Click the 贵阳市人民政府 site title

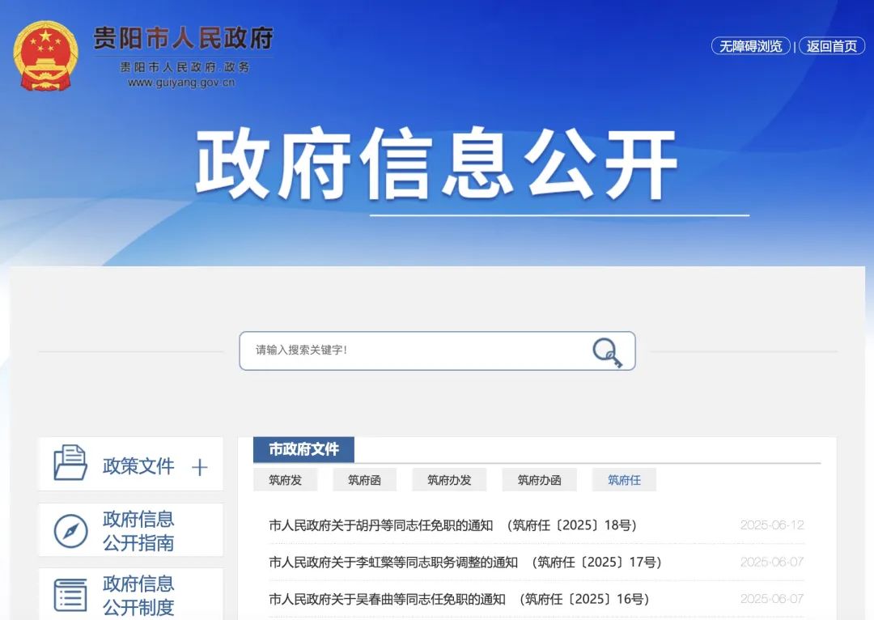[184, 38]
